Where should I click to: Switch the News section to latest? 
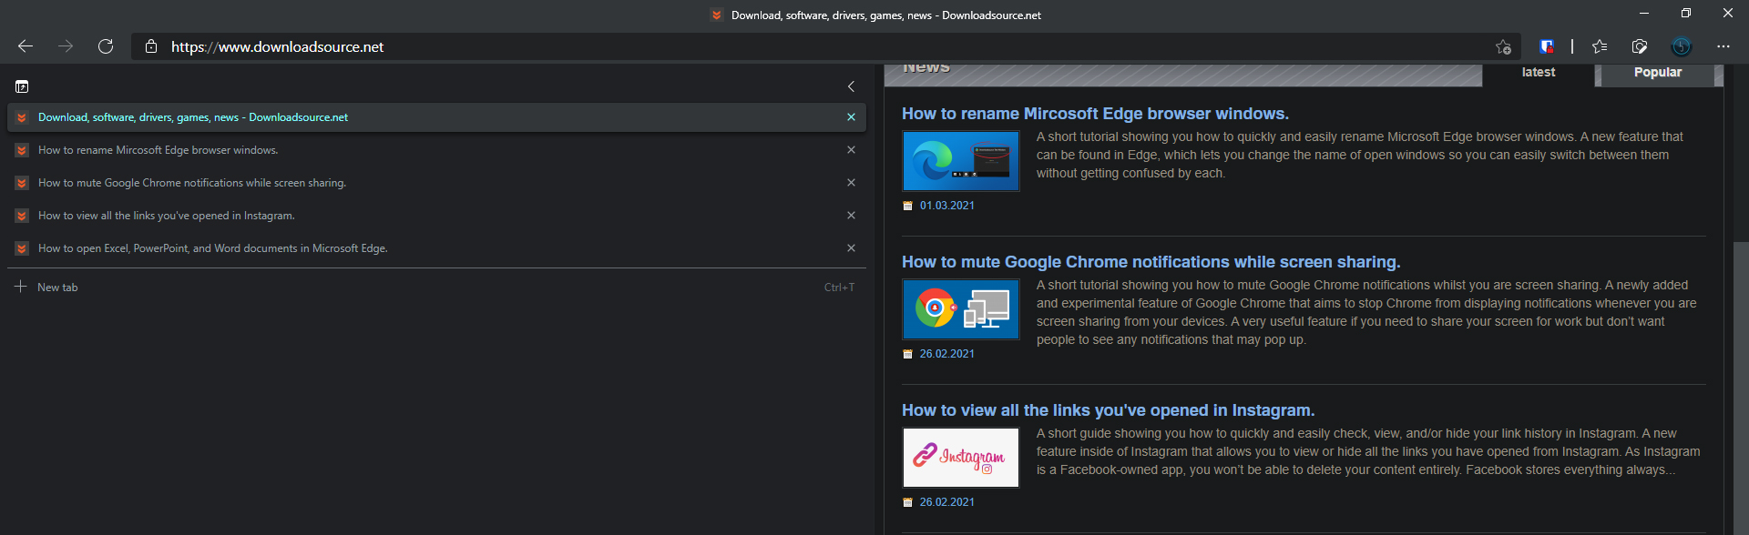(1539, 73)
